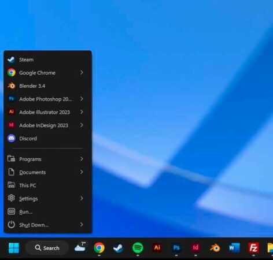Select the Blender 3.4 menu entry

coord(47,86)
